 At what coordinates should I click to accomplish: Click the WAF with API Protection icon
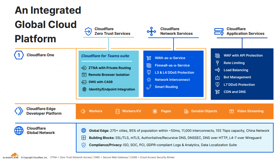[217, 56]
